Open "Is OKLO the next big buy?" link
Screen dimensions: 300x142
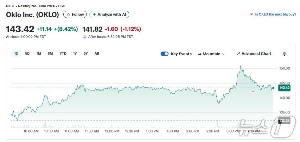(275, 15)
